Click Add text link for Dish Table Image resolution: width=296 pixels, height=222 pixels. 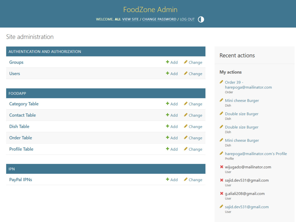click(174, 126)
